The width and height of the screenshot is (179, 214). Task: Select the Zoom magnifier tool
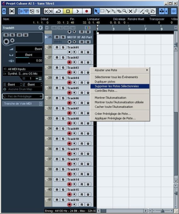pyautogui.click(x=125, y=11)
